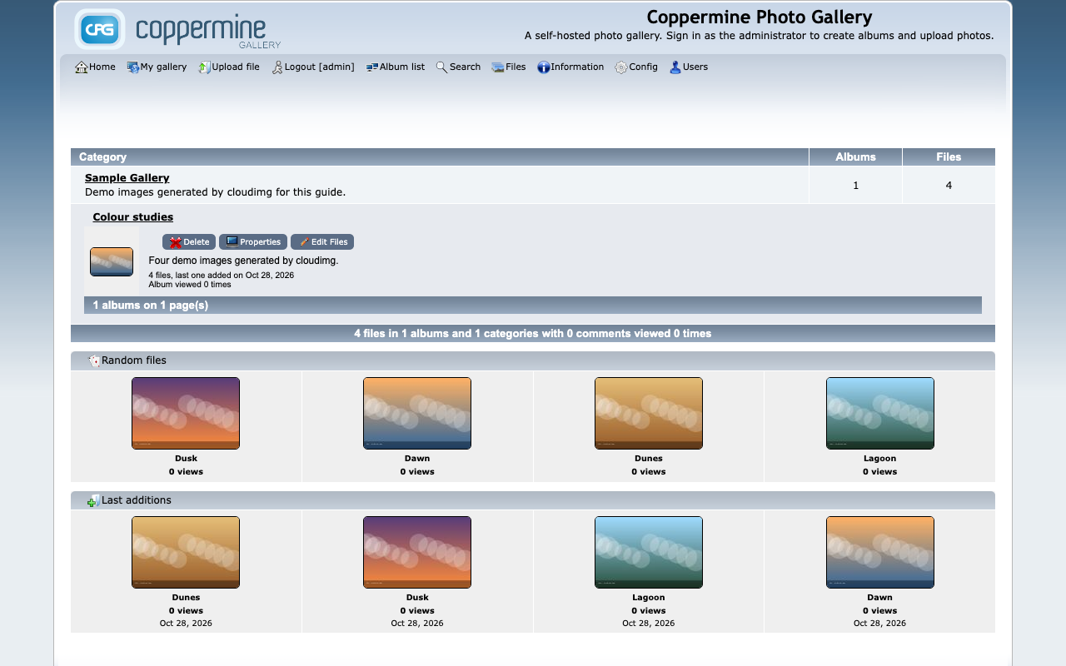This screenshot has height=666, width=1066.
Task: Click the Category column header
Action: point(440,157)
